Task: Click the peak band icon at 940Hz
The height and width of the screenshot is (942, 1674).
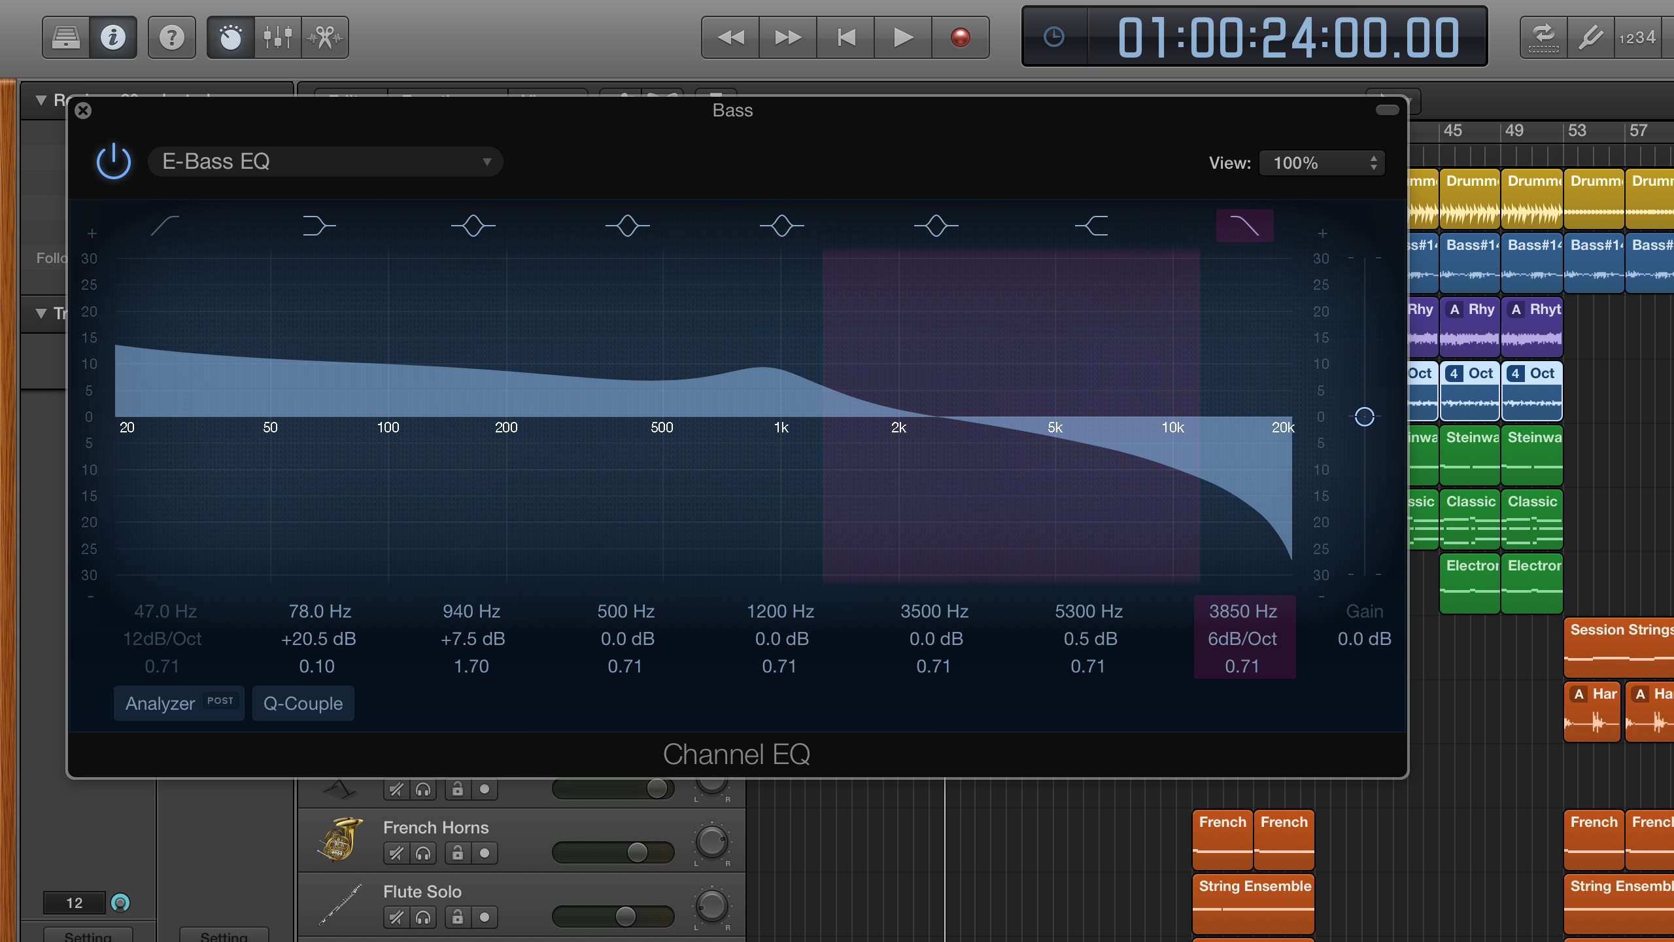Action: 473,224
